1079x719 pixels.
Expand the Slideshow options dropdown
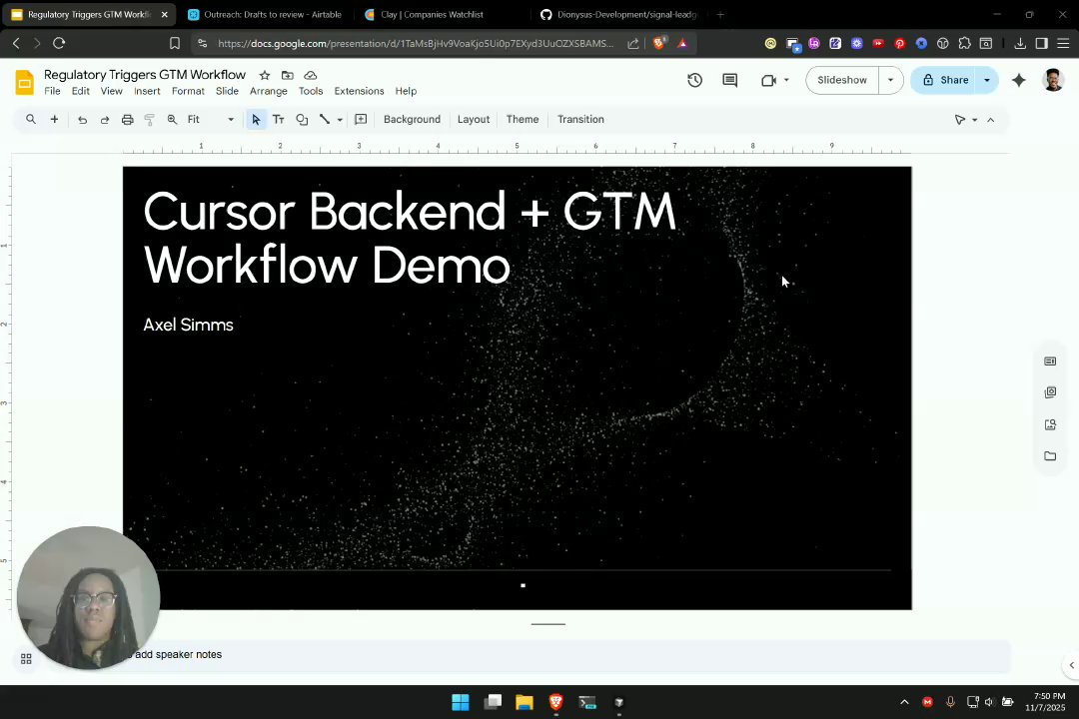point(890,80)
